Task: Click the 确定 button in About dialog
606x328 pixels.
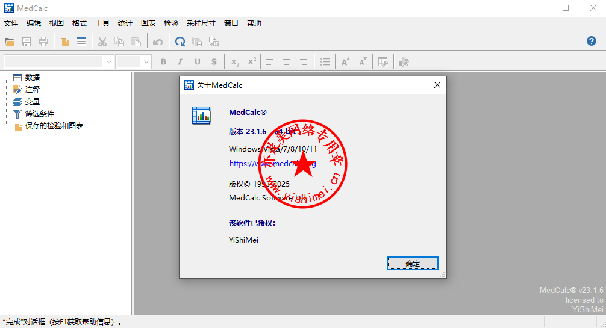Action: (x=413, y=263)
